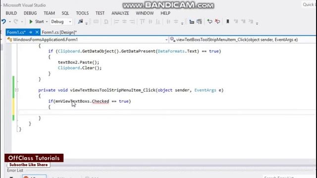
Task: Collapse the viewTextBoxsToolStripMenuItem_Click method outline
Action: [x=16, y=90]
